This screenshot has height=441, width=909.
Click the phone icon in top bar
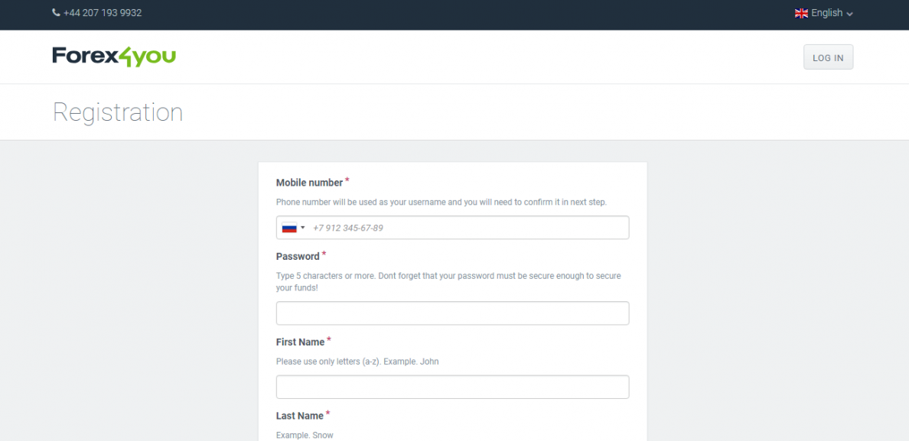[56, 13]
